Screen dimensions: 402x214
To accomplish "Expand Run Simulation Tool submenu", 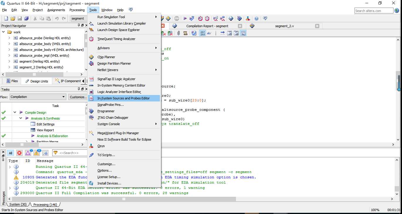I will pos(124,17).
